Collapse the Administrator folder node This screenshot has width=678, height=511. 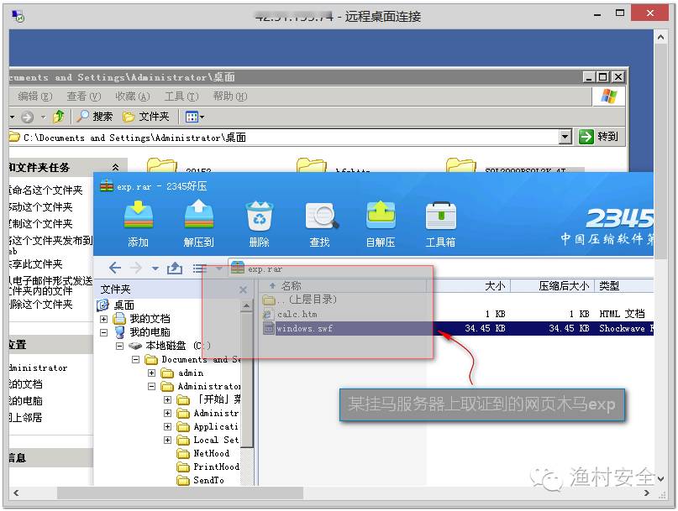pyautogui.click(x=151, y=386)
